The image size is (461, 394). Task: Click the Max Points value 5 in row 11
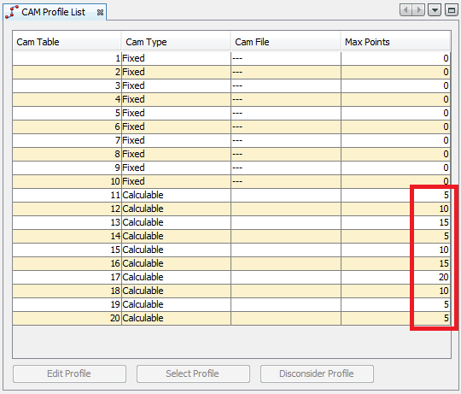[x=396, y=195]
